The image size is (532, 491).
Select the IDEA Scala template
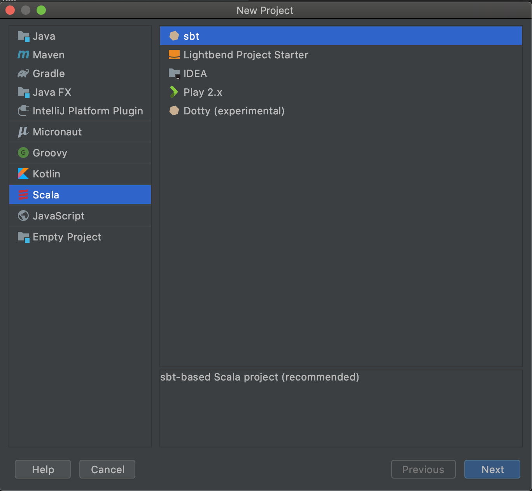[x=341, y=74]
